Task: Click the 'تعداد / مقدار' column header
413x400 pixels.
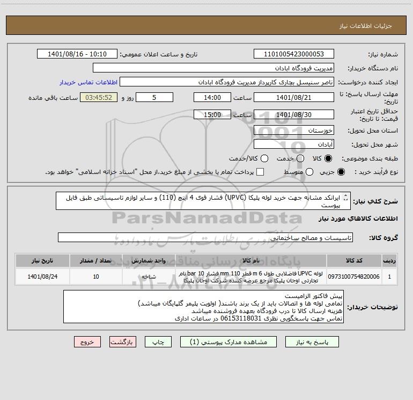Action: pos(96,260)
